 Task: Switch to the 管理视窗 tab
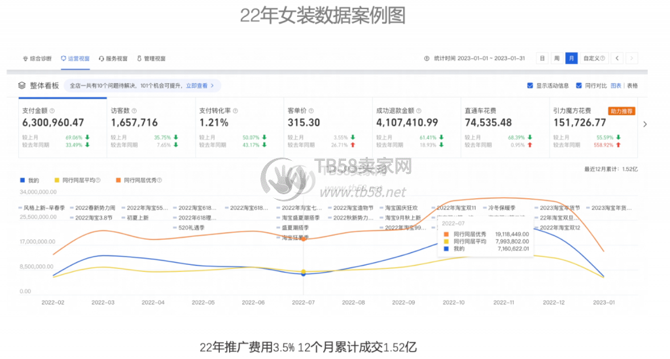click(x=151, y=58)
